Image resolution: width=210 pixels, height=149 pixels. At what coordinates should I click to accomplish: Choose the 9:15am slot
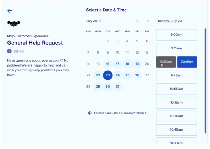coord(176,48)
